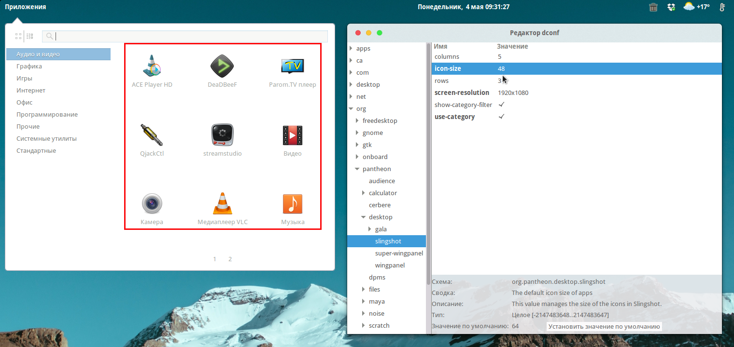Expand the maya tree node
The height and width of the screenshot is (347, 734).
(x=364, y=301)
